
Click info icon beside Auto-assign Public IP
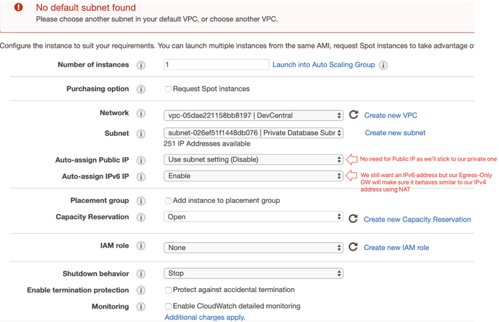click(141, 160)
